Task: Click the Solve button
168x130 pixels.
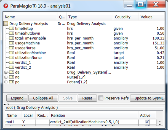Action: tap(68, 98)
